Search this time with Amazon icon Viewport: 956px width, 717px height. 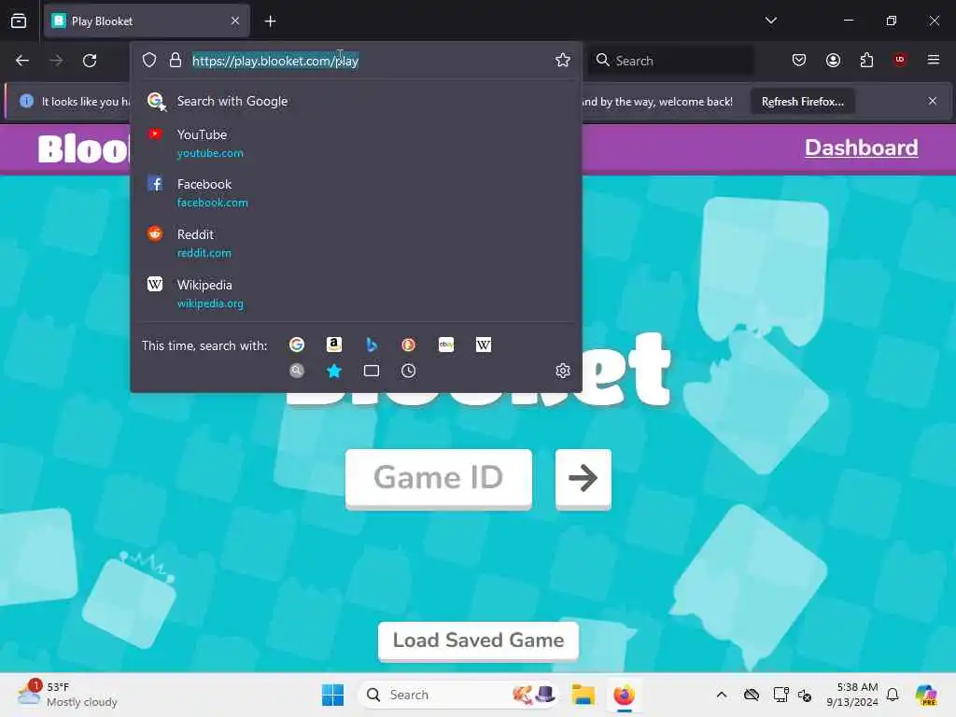pos(334,345)
